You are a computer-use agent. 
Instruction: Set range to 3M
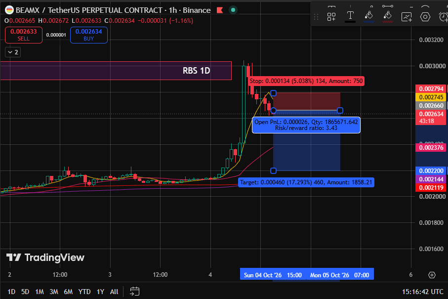tap(54, 292)
